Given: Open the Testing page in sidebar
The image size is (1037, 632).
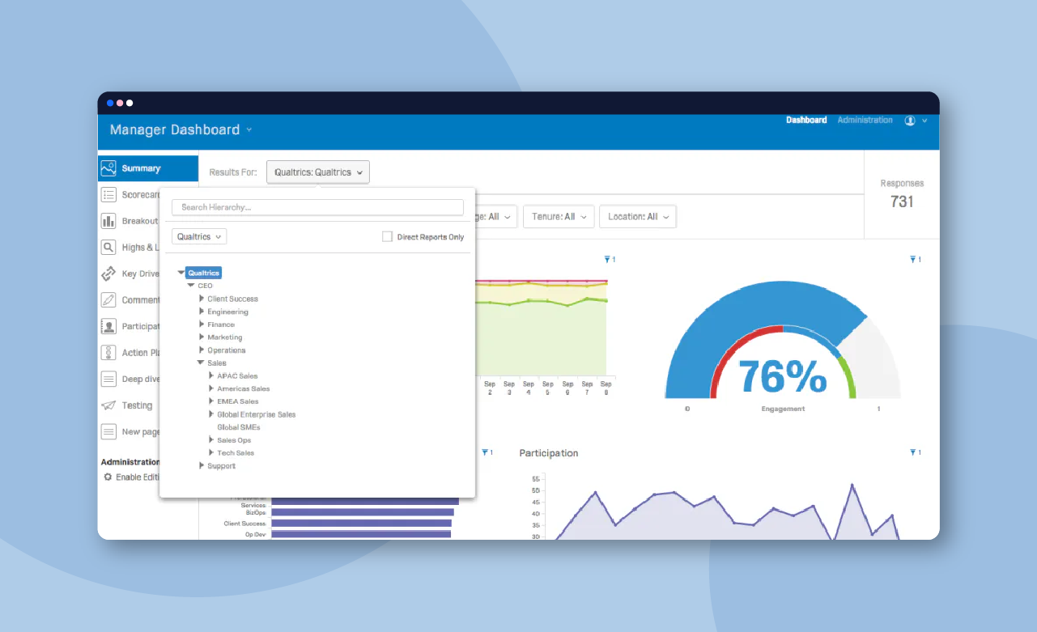Looking at the screenshot, I should pos(137,405).
